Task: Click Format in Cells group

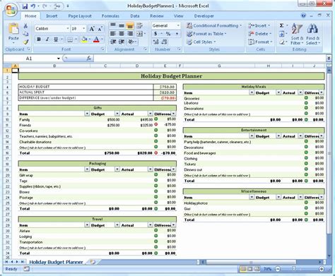Action: pos(260,42)
